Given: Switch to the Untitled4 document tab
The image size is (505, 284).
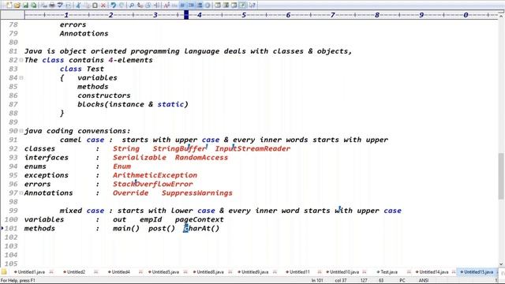Looking at the screenshot, I should (121, 272).
